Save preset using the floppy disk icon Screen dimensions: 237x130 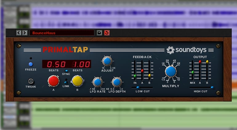tap(99, 33)
